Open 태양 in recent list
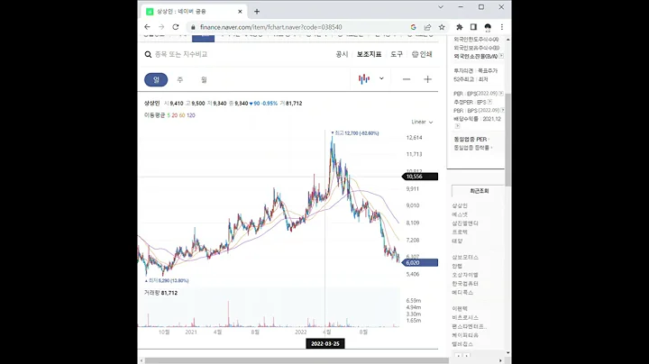The height and width of the screenshot is (364, 649). pyautogui.click(x=457, y=241)
